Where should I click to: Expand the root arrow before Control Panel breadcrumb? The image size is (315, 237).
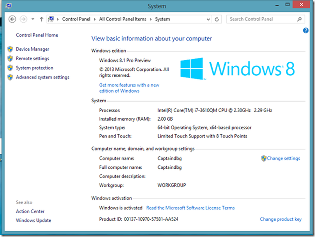click(58, 19)
